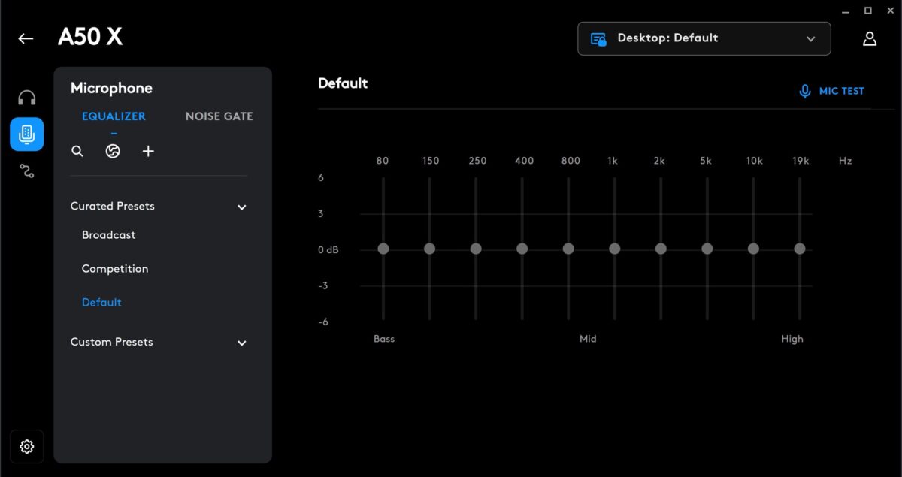Screen dimensions: 902x477
Task: Open the headphones audio settings icon
Action: click(x=27, y=98)
